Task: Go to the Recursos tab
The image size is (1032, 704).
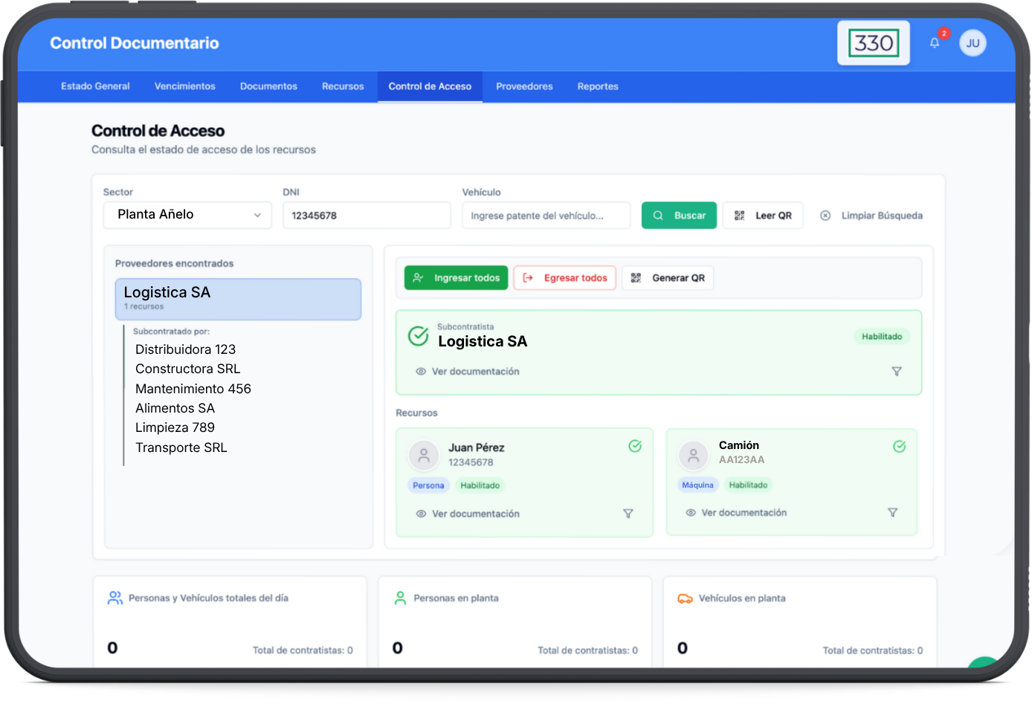Action: point(343,86)
